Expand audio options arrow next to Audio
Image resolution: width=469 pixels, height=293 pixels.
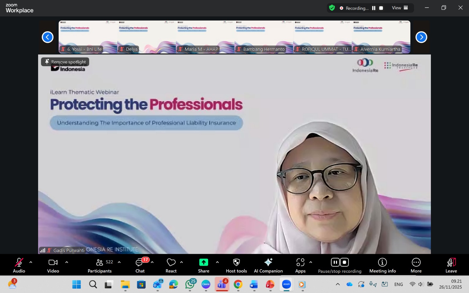click(x=31, y=262)
